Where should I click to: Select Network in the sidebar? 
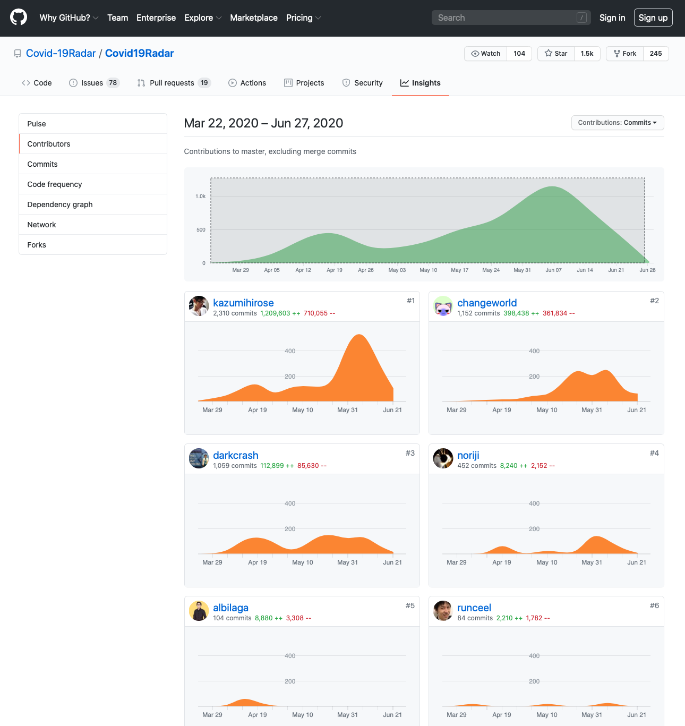[x=93, y=225]
